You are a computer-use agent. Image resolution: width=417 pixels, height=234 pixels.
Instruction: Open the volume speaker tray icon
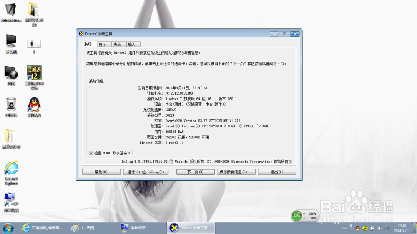(380, 228)
